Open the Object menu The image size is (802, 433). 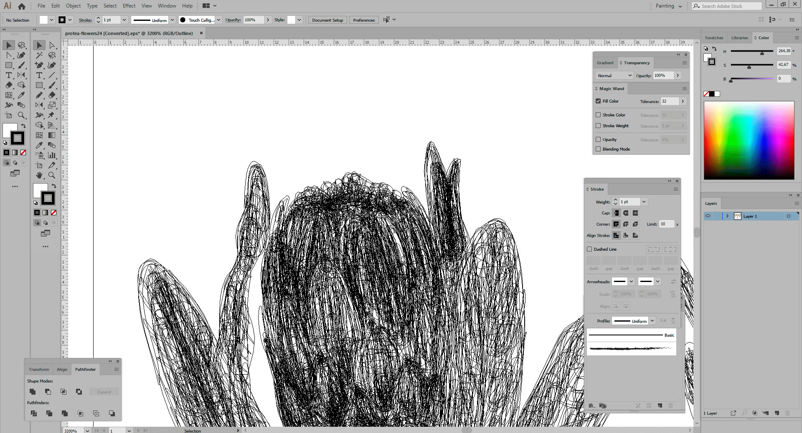73,6
